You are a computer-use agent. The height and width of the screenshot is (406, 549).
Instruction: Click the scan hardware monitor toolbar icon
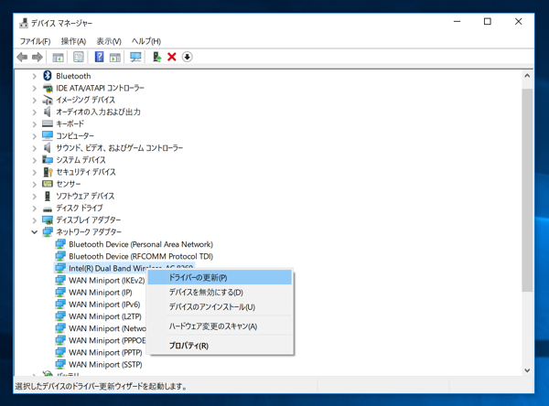[x=135, y=57]
